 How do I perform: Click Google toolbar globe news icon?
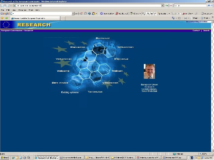point(89,13)
